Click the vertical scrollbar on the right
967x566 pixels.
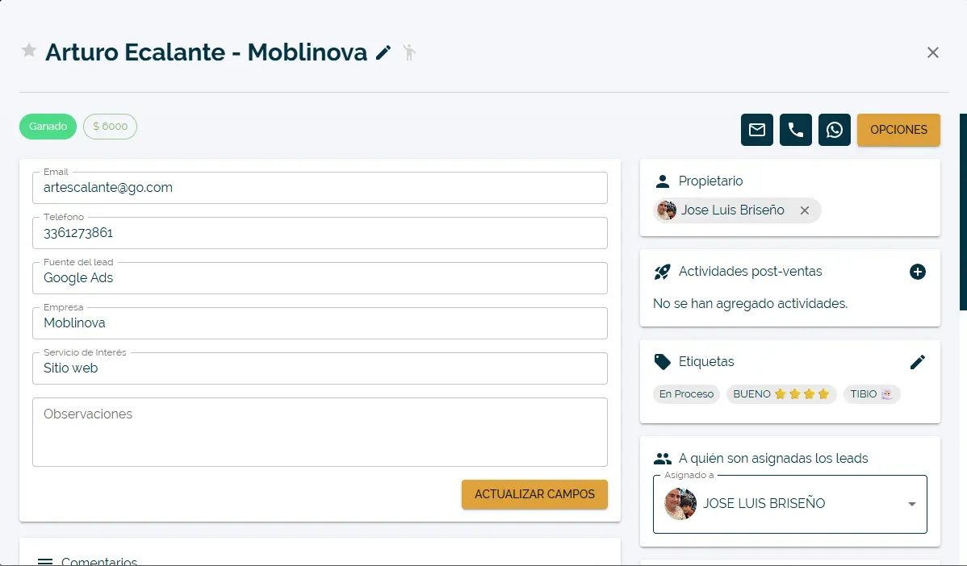962,211
